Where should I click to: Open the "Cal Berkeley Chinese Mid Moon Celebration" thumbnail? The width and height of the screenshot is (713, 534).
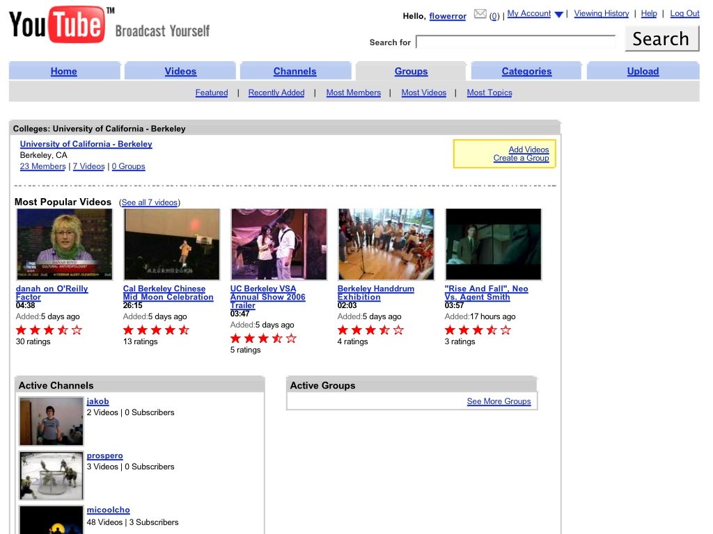171,243
